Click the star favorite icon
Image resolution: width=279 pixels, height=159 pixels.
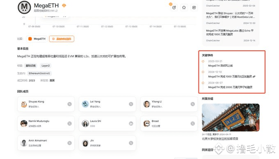pyautogui.click(x=184, y=7)
